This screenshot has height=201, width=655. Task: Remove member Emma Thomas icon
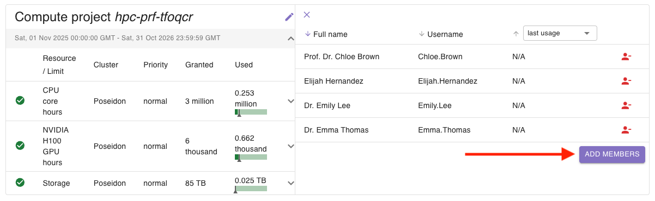(x=626, y=130)
